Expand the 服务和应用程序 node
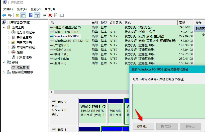This screenshot has width=205, height=132. pos(4,72)
